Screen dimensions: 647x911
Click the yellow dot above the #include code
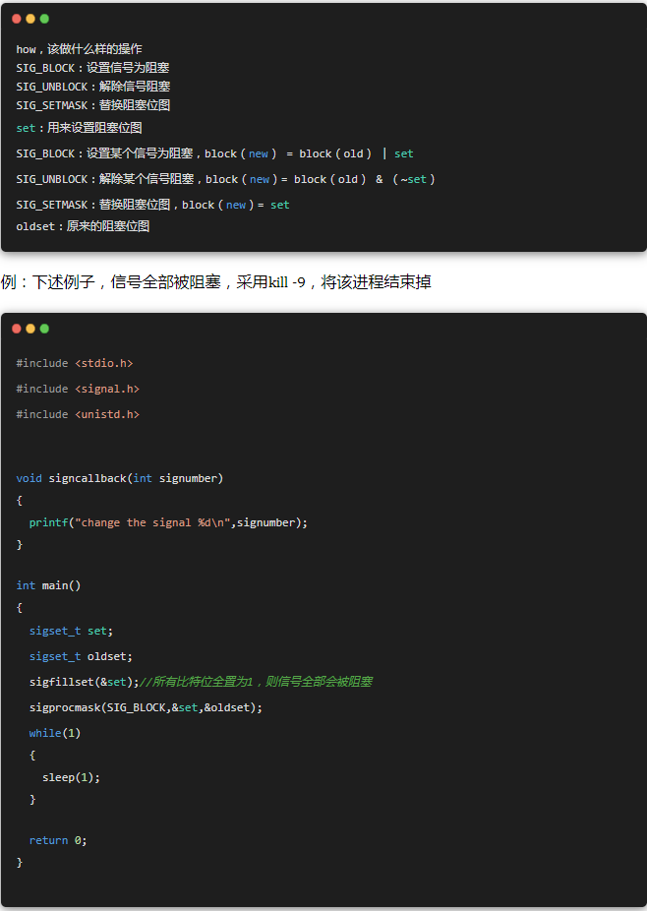click(30, 329)
